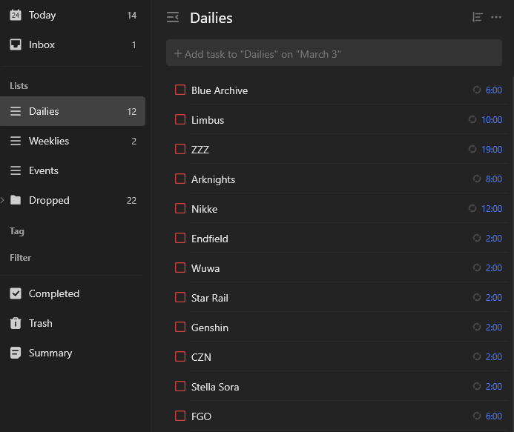Open the Inbox list
Image resolution: width=514 pixels, height=432 pixels.
(73, 44)
